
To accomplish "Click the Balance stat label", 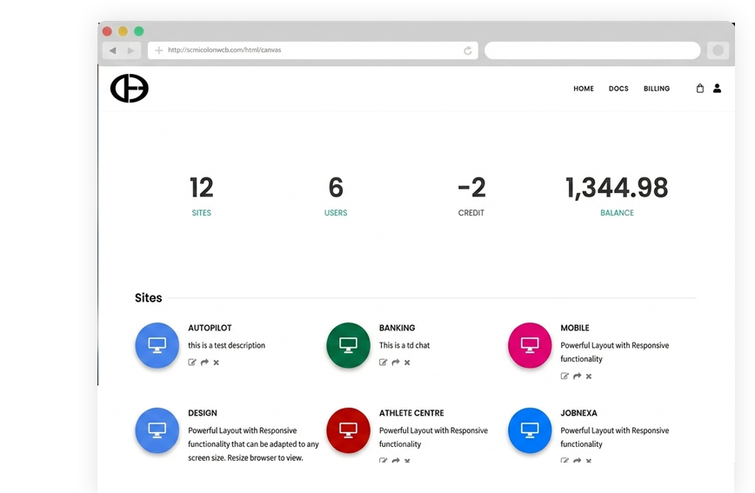I will [x=617, y=213].
